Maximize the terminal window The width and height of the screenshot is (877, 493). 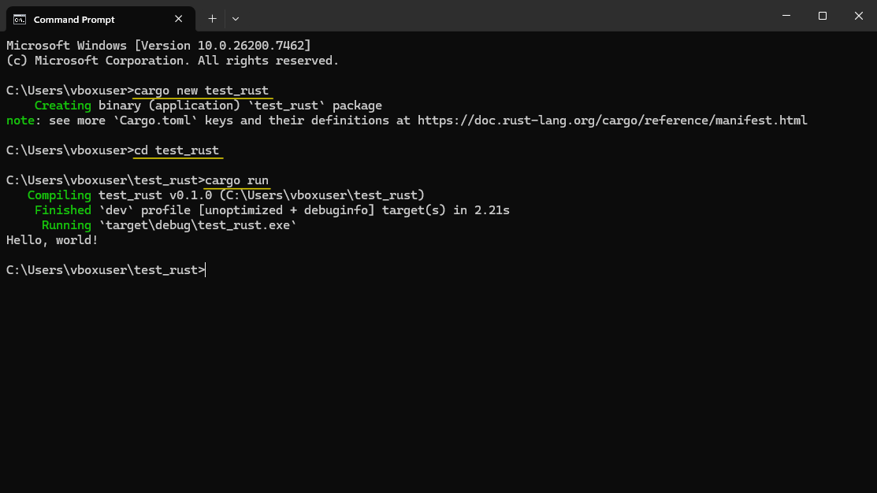click(x=823, y=16)
